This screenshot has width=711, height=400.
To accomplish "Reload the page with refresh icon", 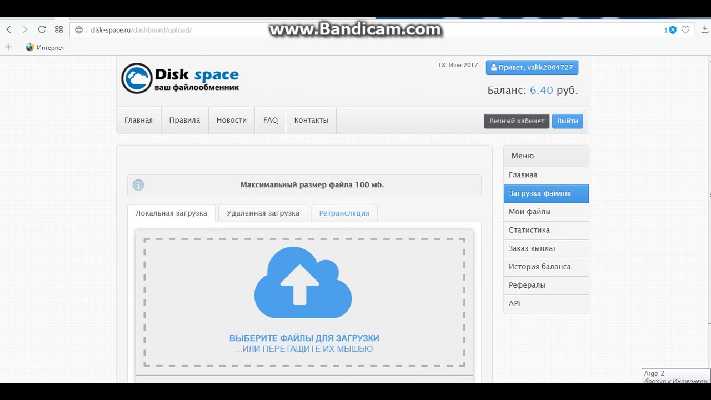I will pos(42,29).
